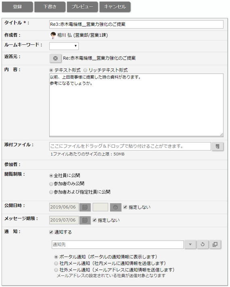Expand 通知先 dropdown arrow
The height and width of the screenshot is (287, 230).
click(190, 245)
